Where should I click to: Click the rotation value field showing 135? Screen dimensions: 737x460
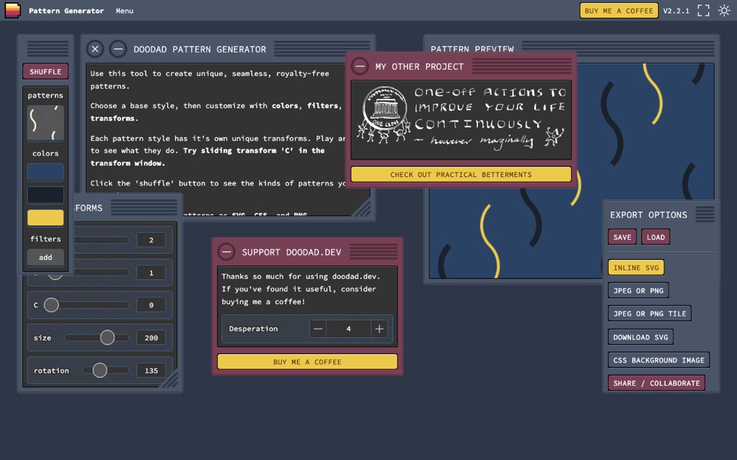click(x=151, y=370)
